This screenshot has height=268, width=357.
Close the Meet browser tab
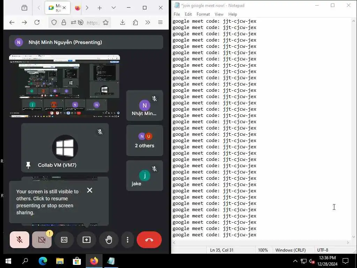(x=64, y=8)
